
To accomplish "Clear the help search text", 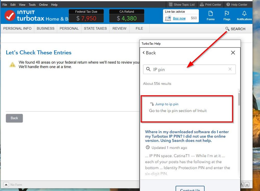I will [230, 69].
